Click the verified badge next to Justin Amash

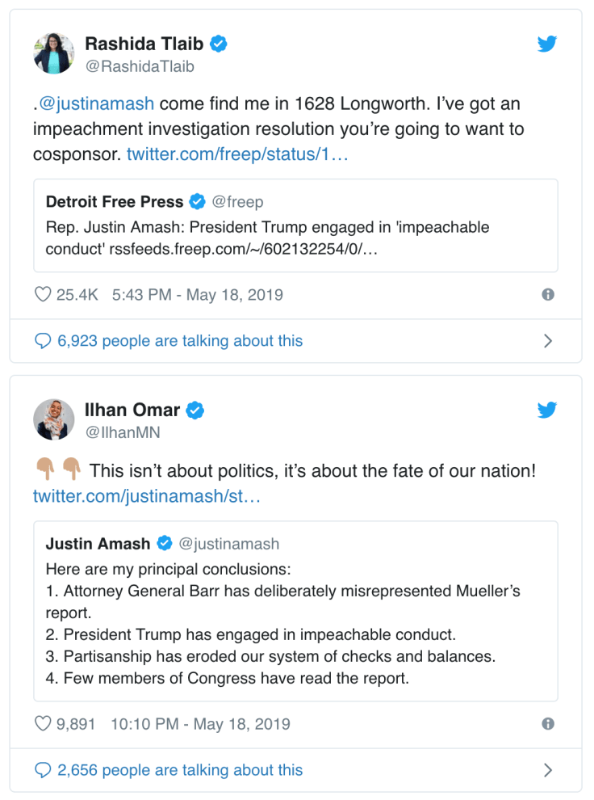[164, 544]
